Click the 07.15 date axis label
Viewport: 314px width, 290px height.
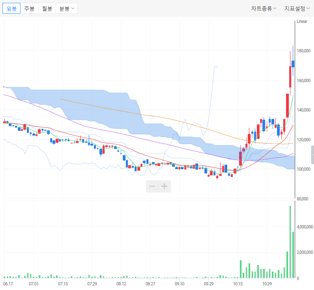pyautogui.click(x=63, y=284)
